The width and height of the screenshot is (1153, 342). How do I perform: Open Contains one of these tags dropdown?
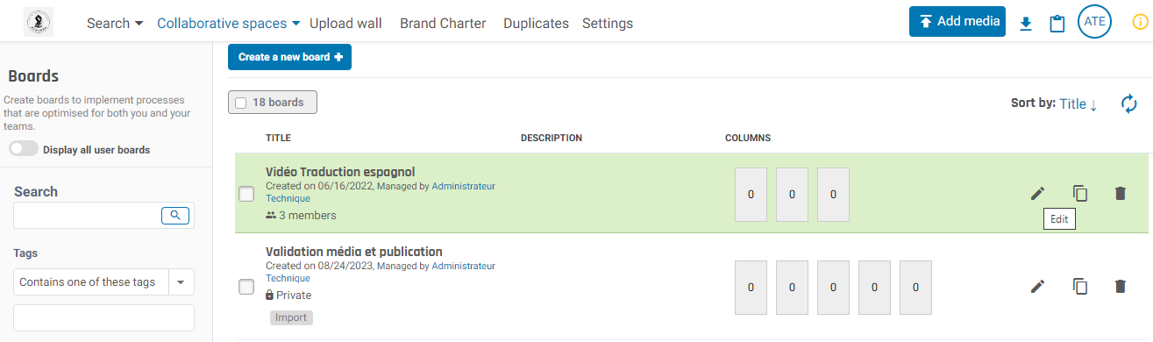[x=103, y=282]
